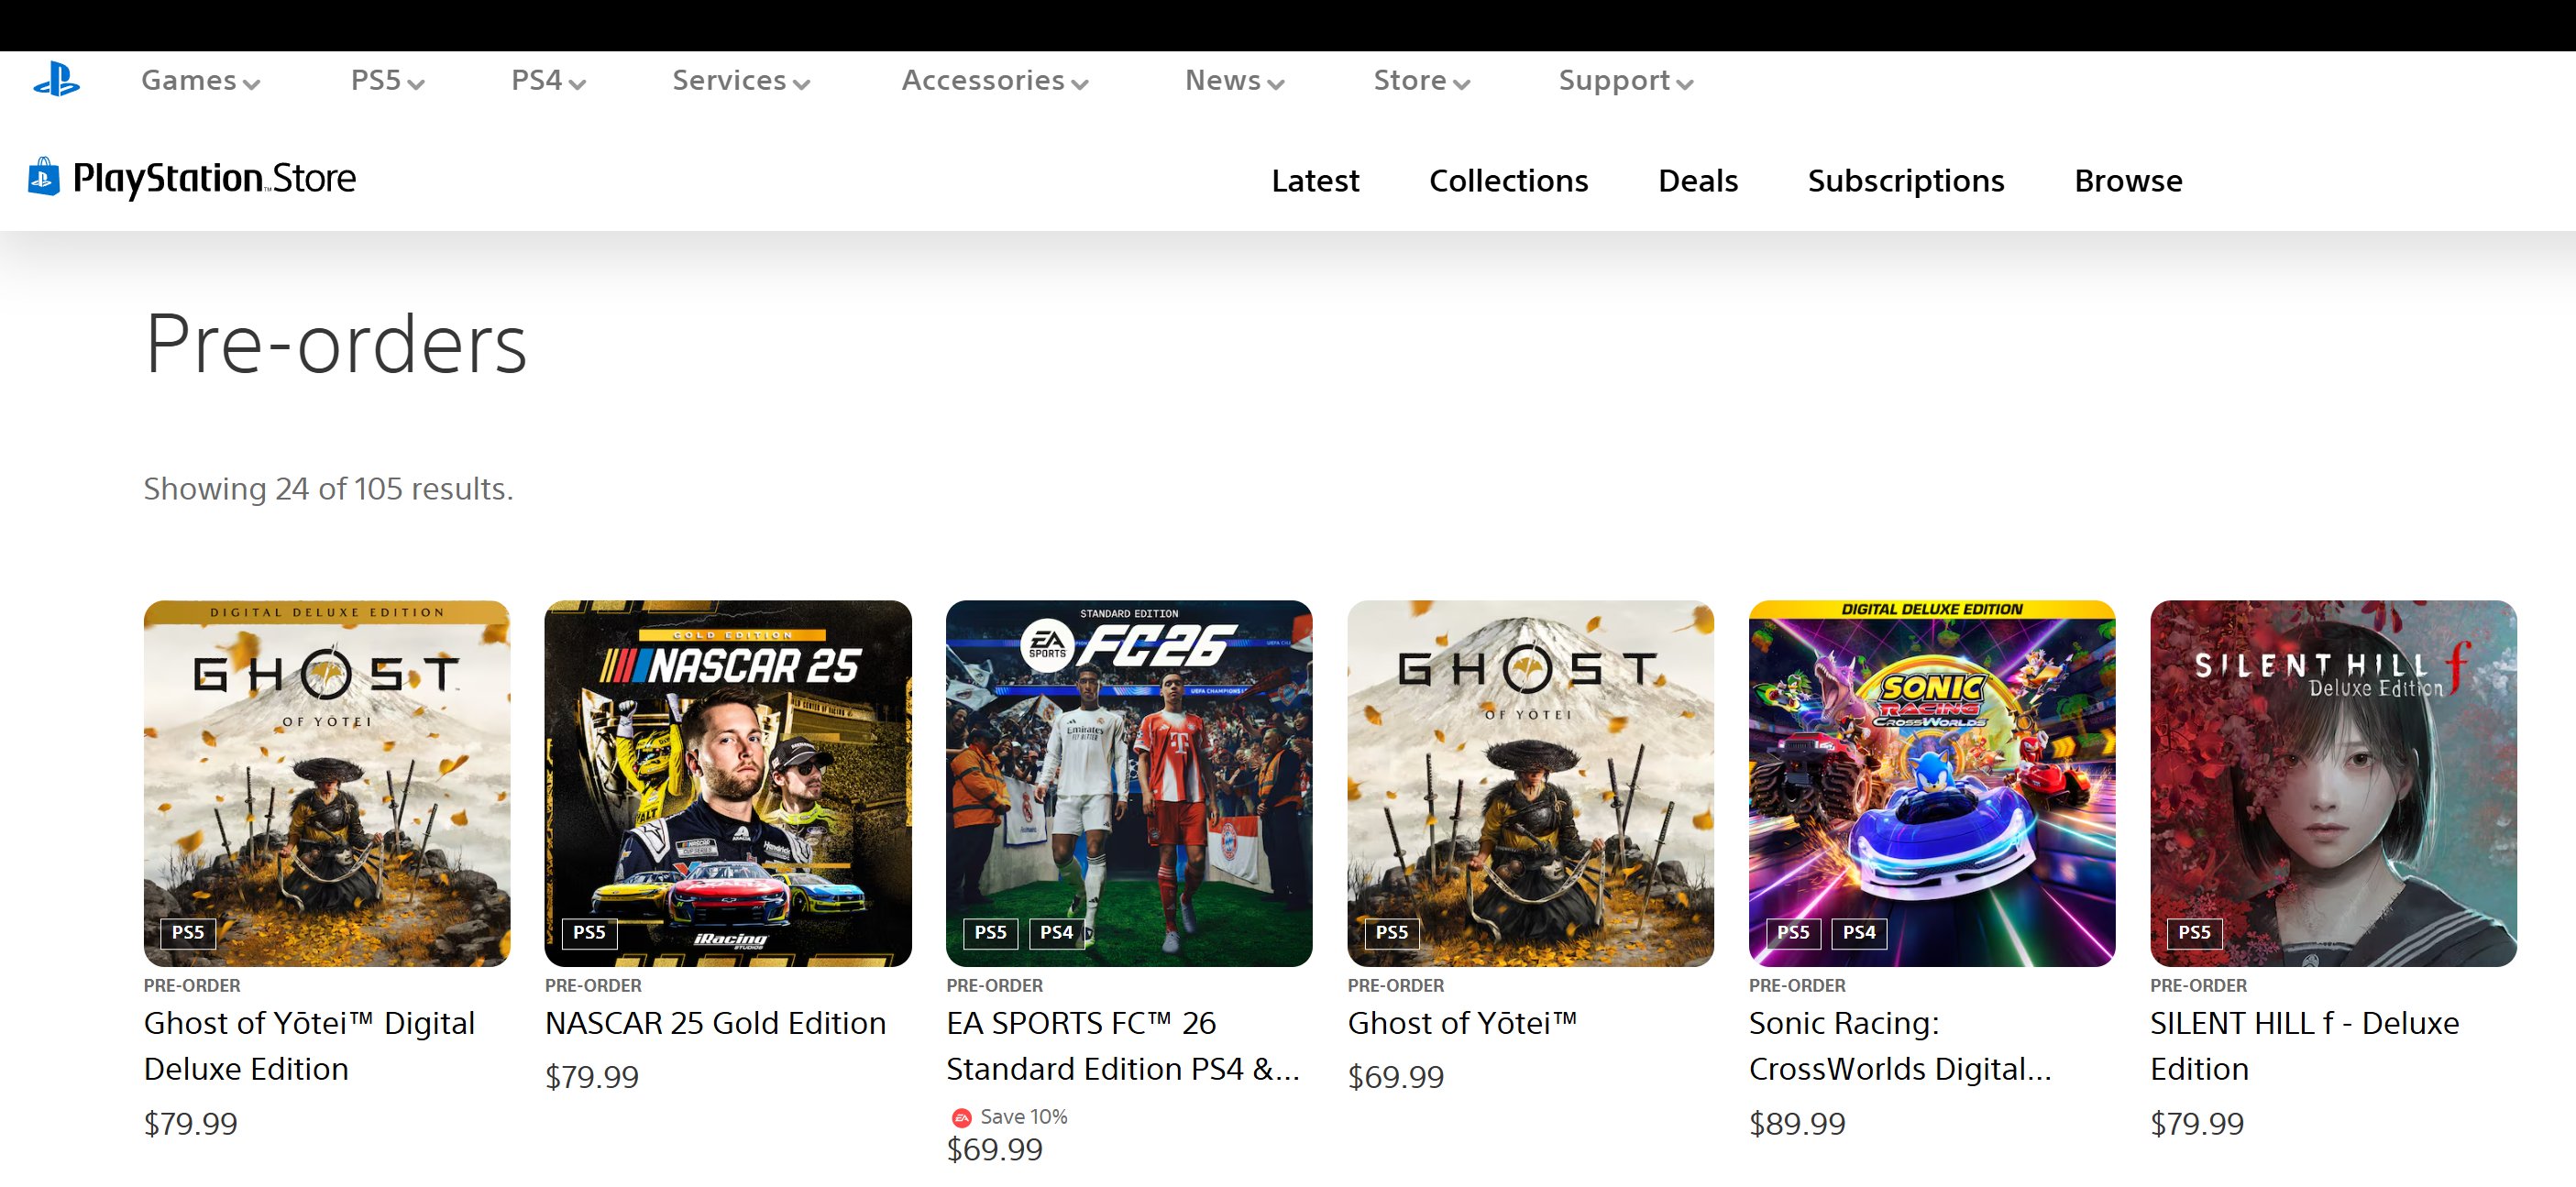This screenshot has height=1187, width=2576.
Task: Click the PlayStation logo icon
Action: coord(56,79)
